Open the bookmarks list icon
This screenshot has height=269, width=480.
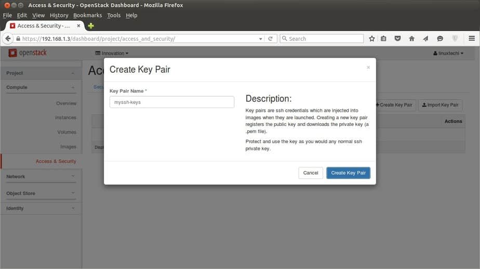pyautogui.click(x=383, y=39)
